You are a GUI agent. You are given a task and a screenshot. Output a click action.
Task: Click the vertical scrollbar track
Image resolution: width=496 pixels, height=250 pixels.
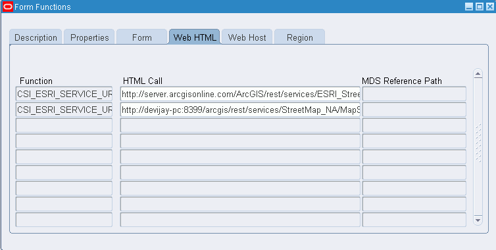point(478,147)
